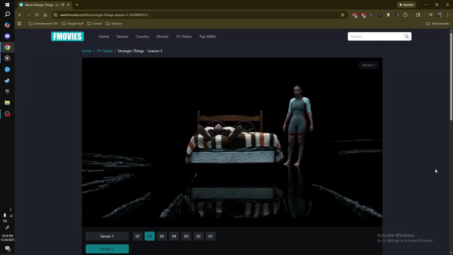
Task: Click Server 1 badge on video player
Action: pyautogui.click(x=368, y=65)
